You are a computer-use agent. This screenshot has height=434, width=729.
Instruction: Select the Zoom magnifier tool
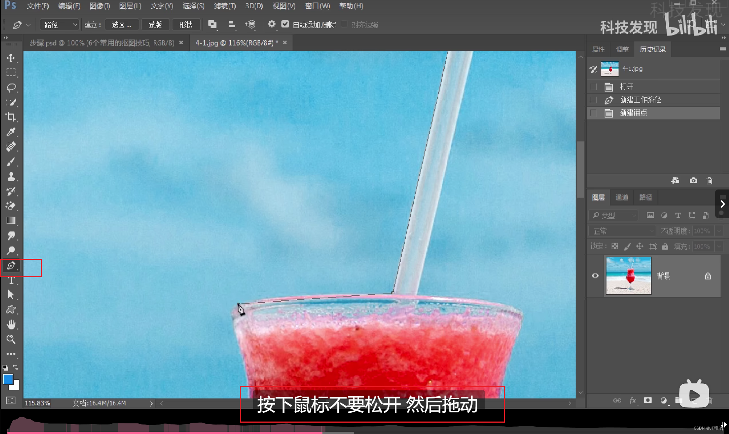point(11,339)
